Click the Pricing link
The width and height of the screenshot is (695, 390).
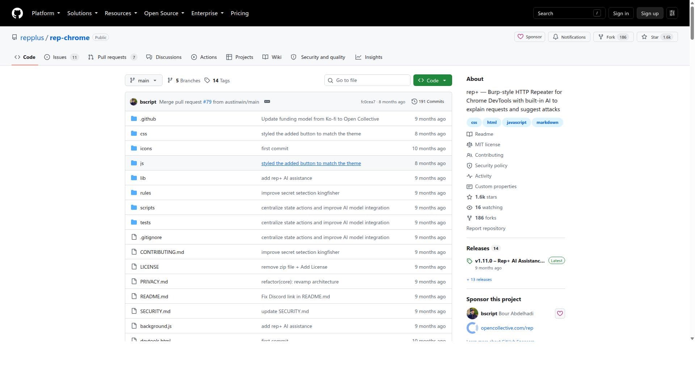240,13
